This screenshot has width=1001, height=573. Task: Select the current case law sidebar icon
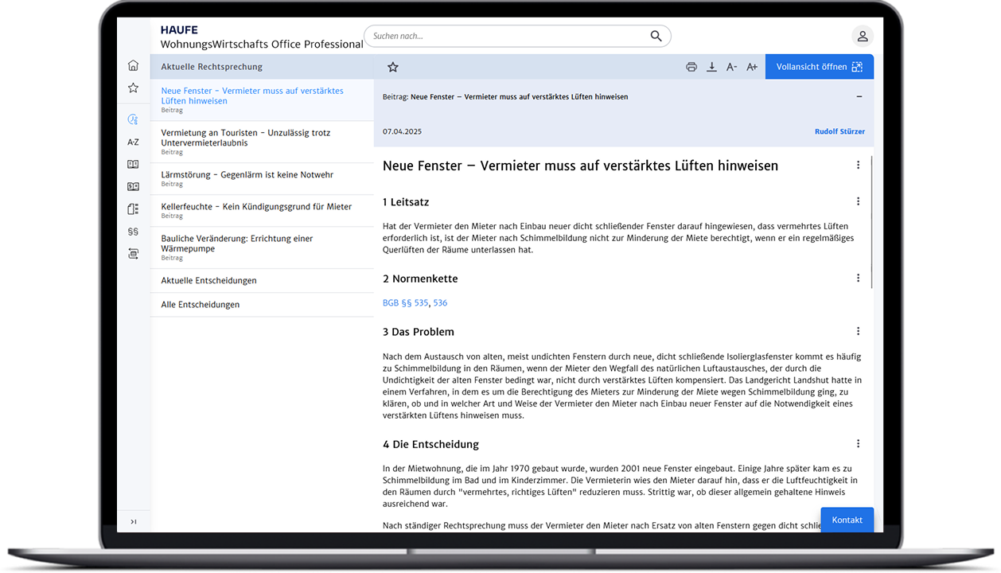(133, 119)
